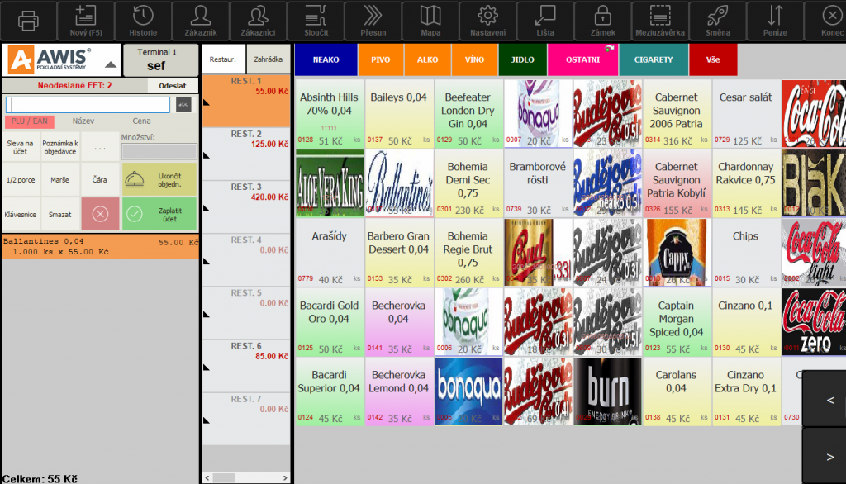Create a new order with Nový (F5)
Screen dimensions: 846x484
tap(86, 21)
